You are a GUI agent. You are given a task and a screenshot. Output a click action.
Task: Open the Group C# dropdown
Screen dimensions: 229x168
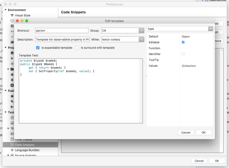point(141,31)
